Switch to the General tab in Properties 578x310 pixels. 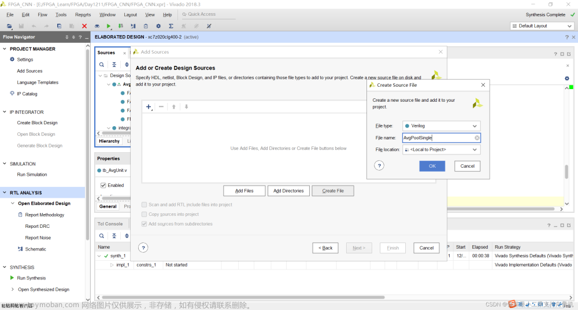pos(108,206)
